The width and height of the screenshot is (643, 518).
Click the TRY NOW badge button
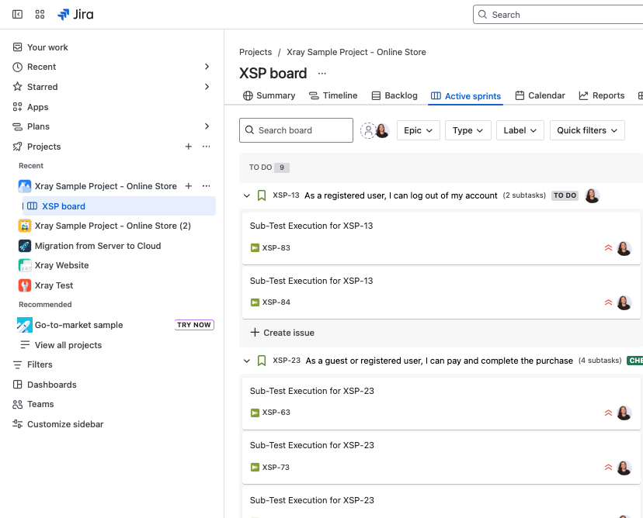194,325
